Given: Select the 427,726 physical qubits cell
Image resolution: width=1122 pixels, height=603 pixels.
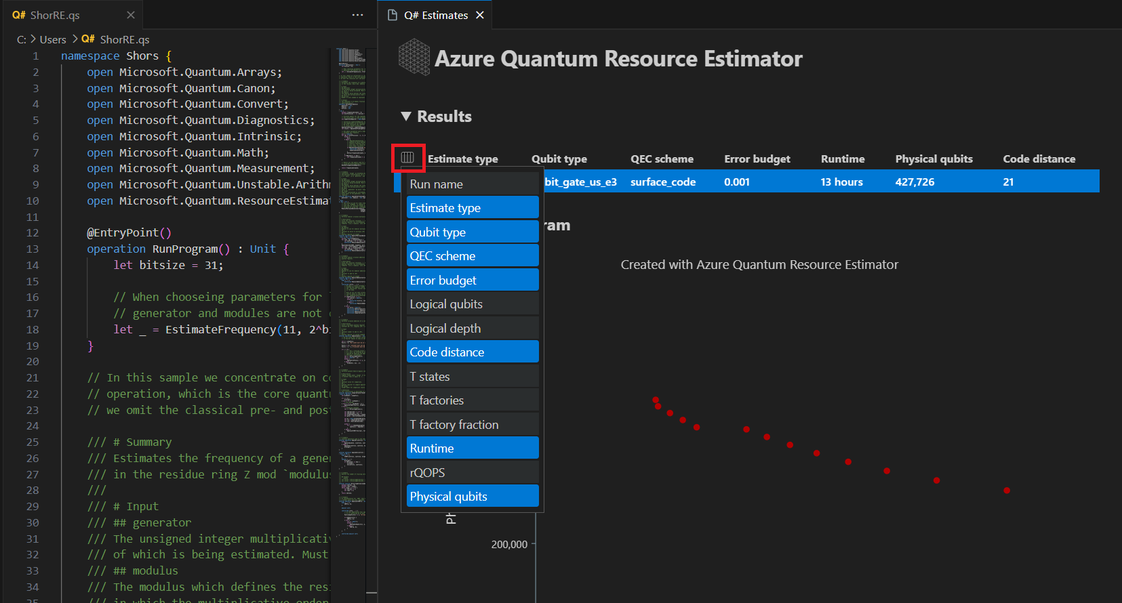Looking at the screenshot, I should pos(915,182).
